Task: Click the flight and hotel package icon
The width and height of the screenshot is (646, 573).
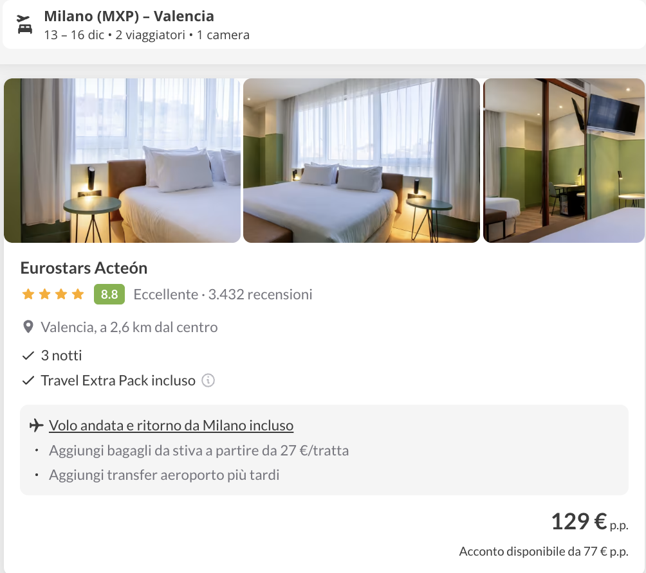Action: pos(24,24)
